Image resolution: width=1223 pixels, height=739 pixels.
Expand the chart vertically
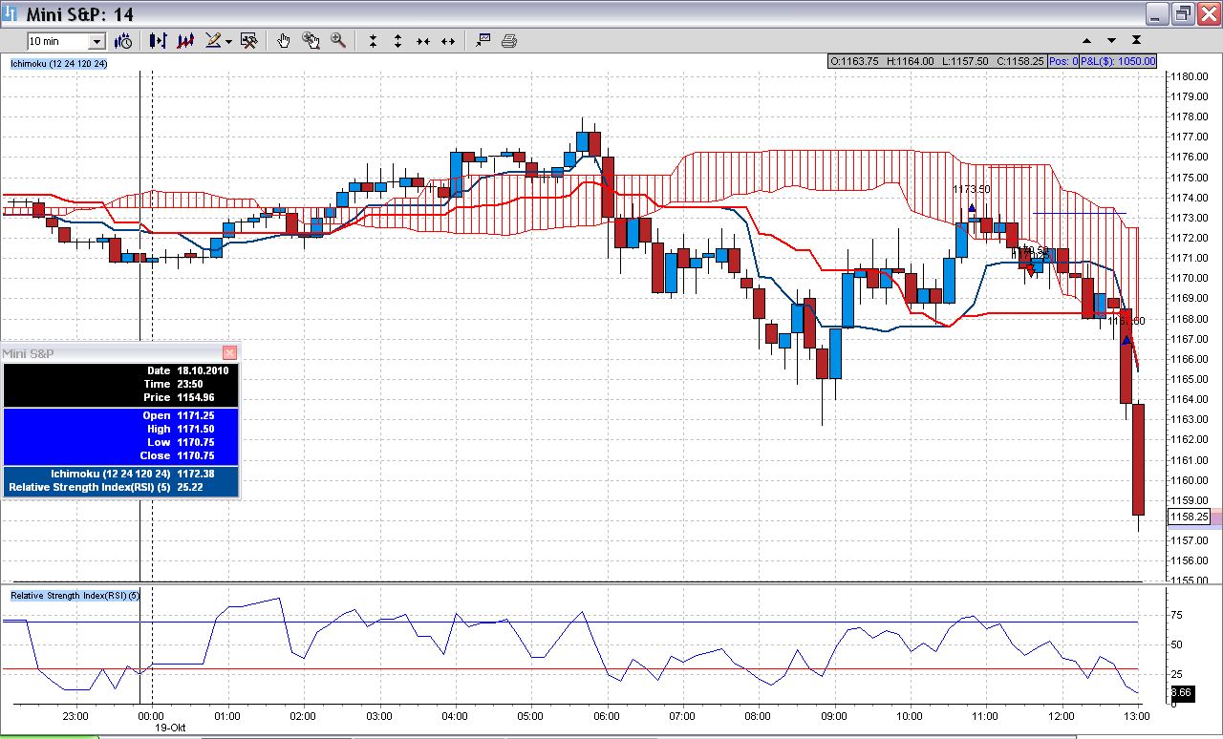click(x=397, y=41)
